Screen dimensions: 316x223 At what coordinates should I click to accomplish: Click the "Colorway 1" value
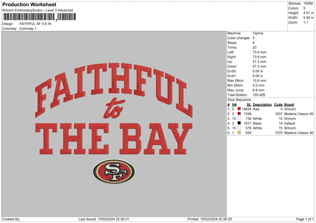[x=28, y=28]
